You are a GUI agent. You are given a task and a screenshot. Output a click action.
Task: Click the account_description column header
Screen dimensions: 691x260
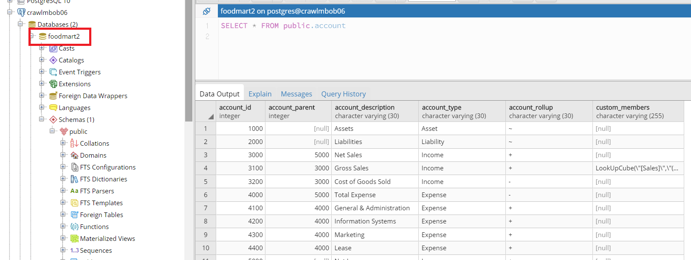tap(375, 111)
